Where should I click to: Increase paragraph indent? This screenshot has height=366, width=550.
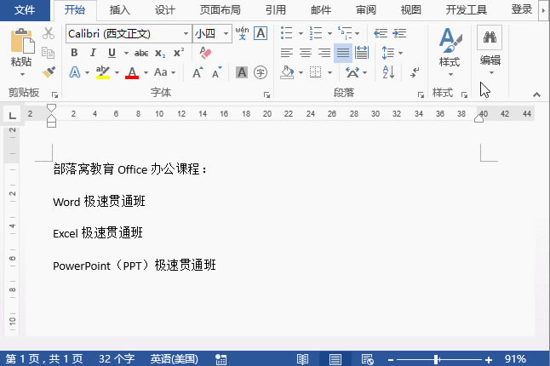pos(399,33)
